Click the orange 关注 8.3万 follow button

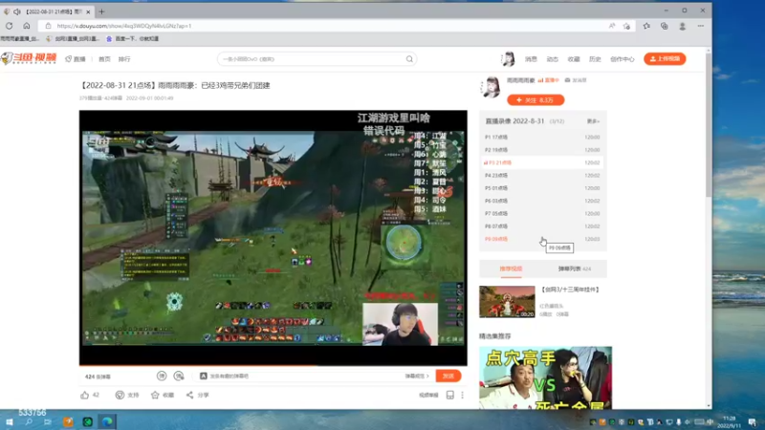coord(535,100)
